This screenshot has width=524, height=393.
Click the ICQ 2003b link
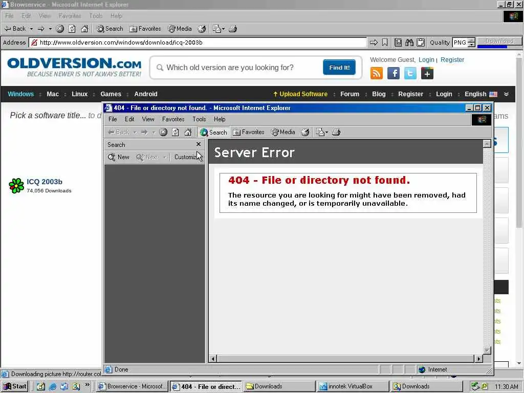click(x=45, y=182)
